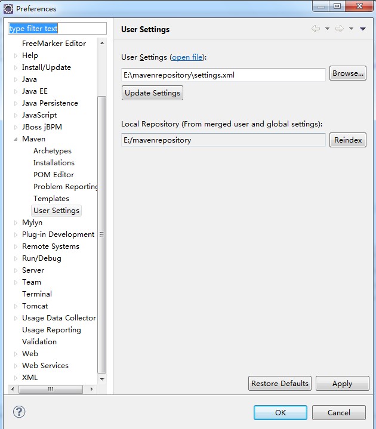Click the User Settings path field
Screen dimensions: 376x429
tap(223, 75)
